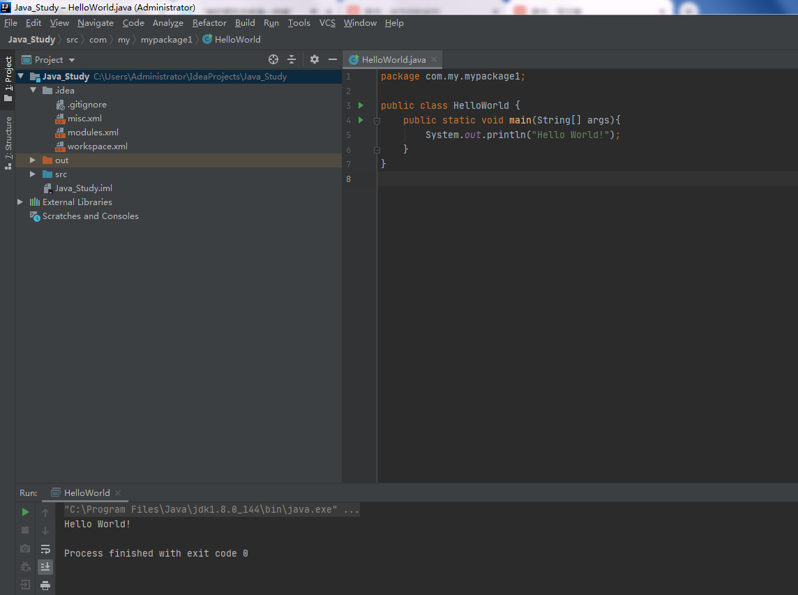The image size is (798, 595).
Task: Open the Tools menu
Action: (299, 23)
